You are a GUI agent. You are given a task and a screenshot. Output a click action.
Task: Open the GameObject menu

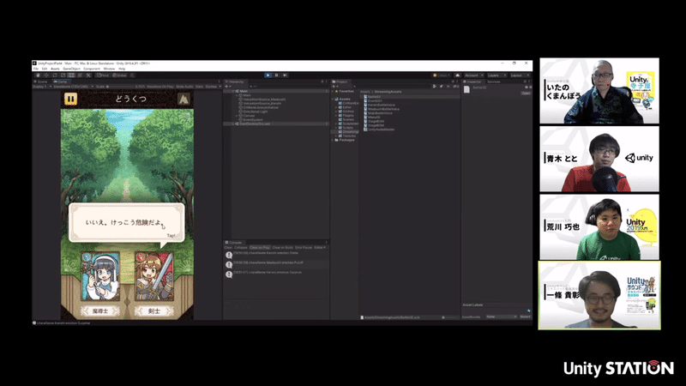tap(72, 69)
